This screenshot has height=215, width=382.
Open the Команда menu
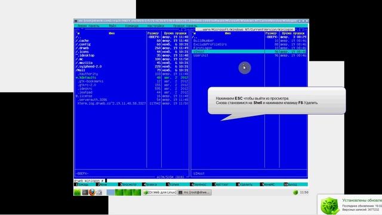pos(131,26)
